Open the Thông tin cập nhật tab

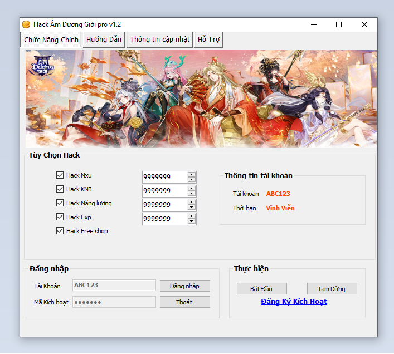click(159, 40)
